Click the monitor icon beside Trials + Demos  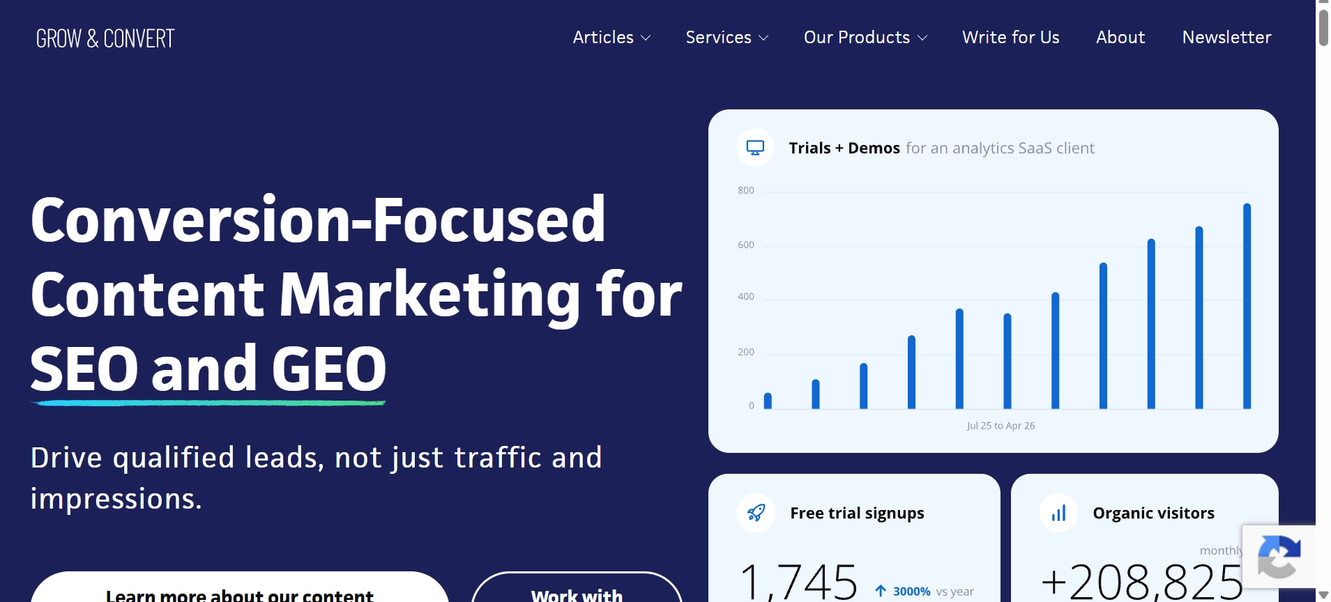pyautogui.click(x=755, y=148)
